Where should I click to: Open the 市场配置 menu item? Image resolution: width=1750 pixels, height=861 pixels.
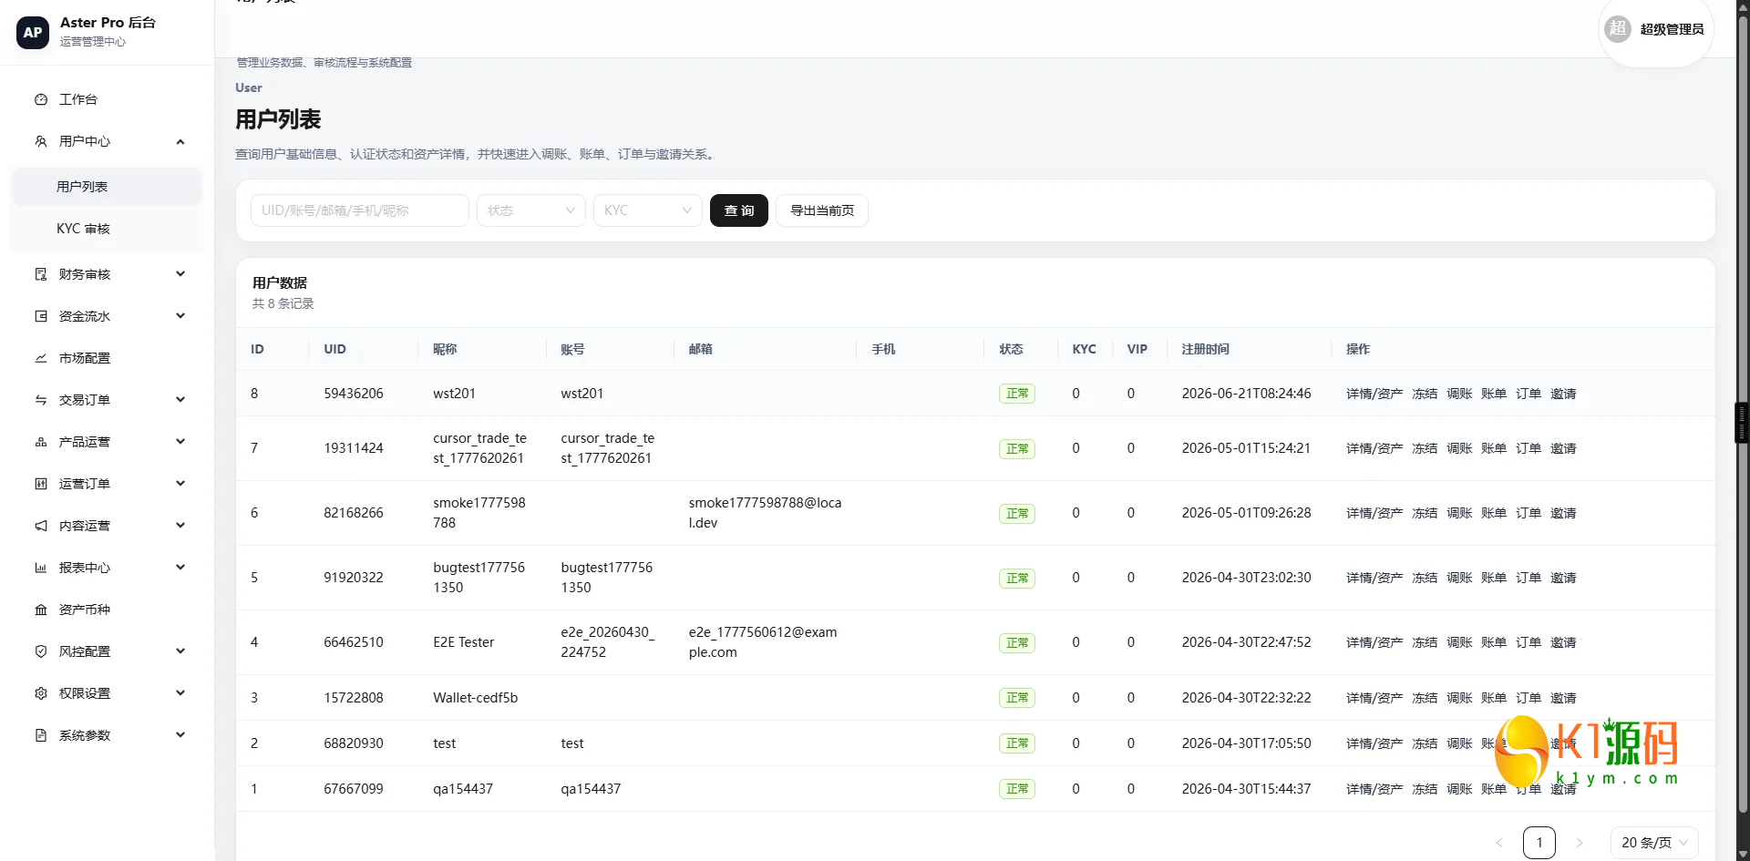click(x=107, y=358)
